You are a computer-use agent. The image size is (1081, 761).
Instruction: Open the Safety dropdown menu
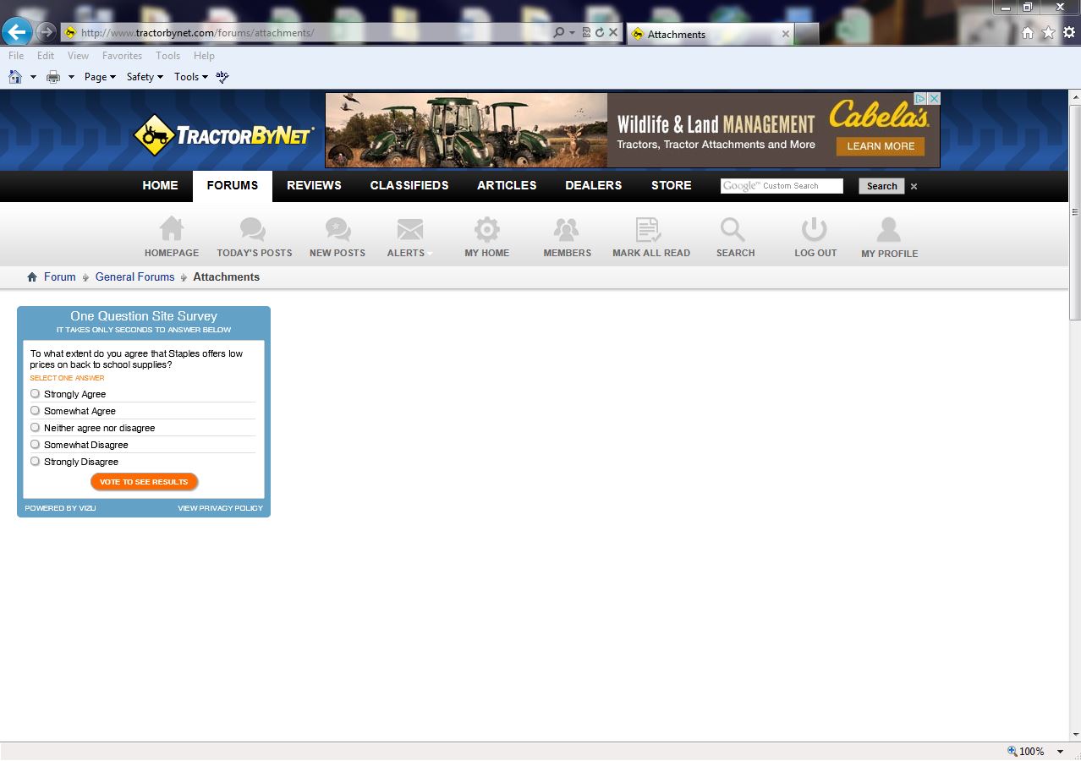(x=145, y=77)
